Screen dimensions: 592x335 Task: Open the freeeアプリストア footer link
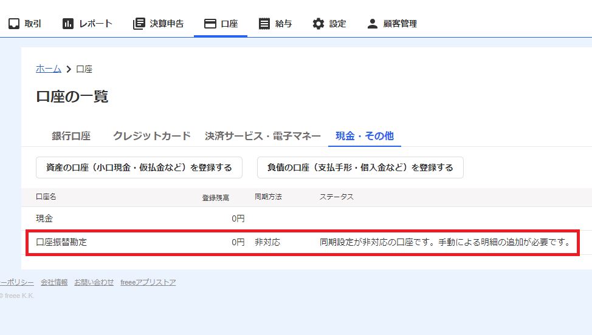[x=148, y=282]
